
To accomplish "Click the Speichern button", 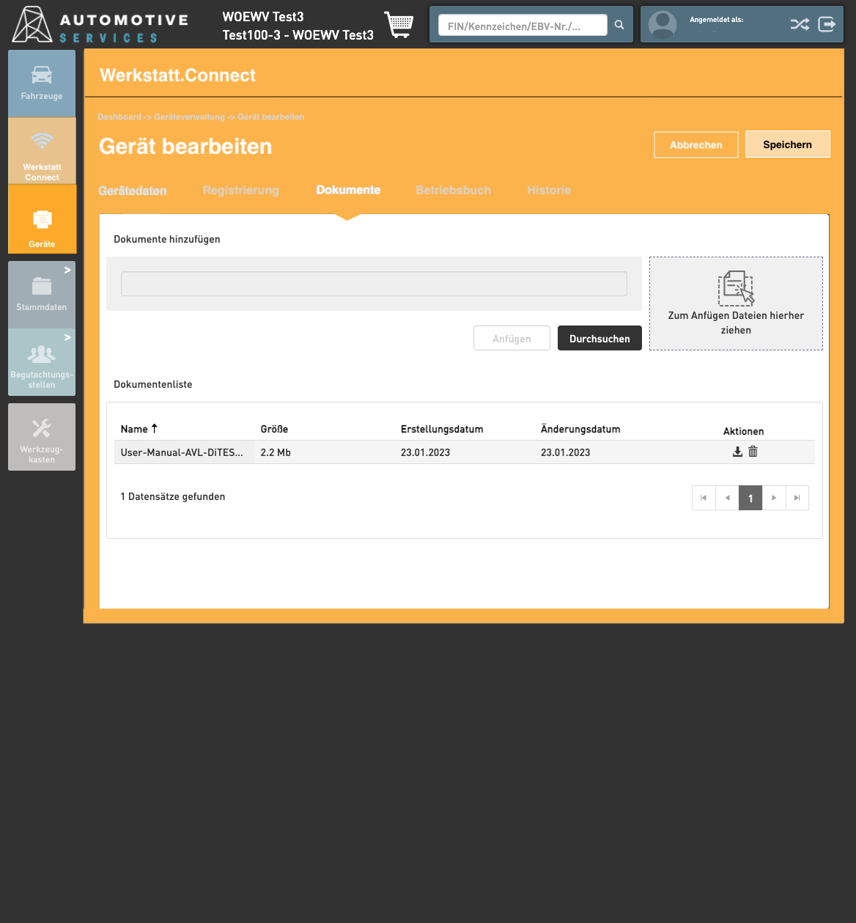I will (x=787, y=144).
